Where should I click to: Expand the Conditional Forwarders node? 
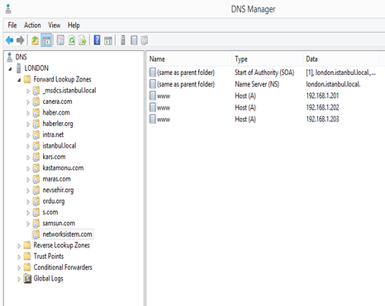(19, 268)
